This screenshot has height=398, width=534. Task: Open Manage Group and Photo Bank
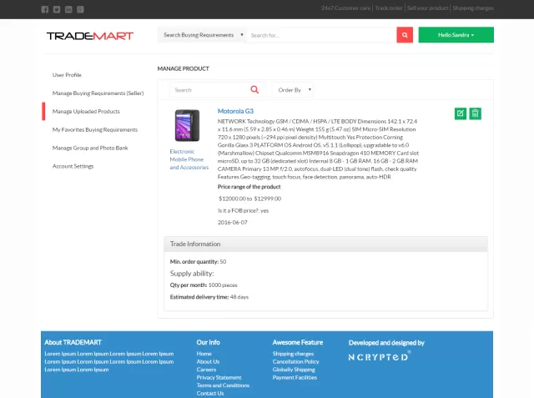(90, 148)
